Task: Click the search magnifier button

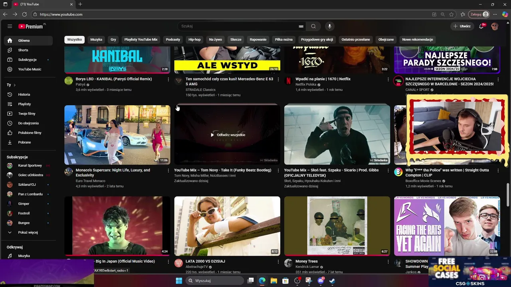Action: (x=313, y=26)
